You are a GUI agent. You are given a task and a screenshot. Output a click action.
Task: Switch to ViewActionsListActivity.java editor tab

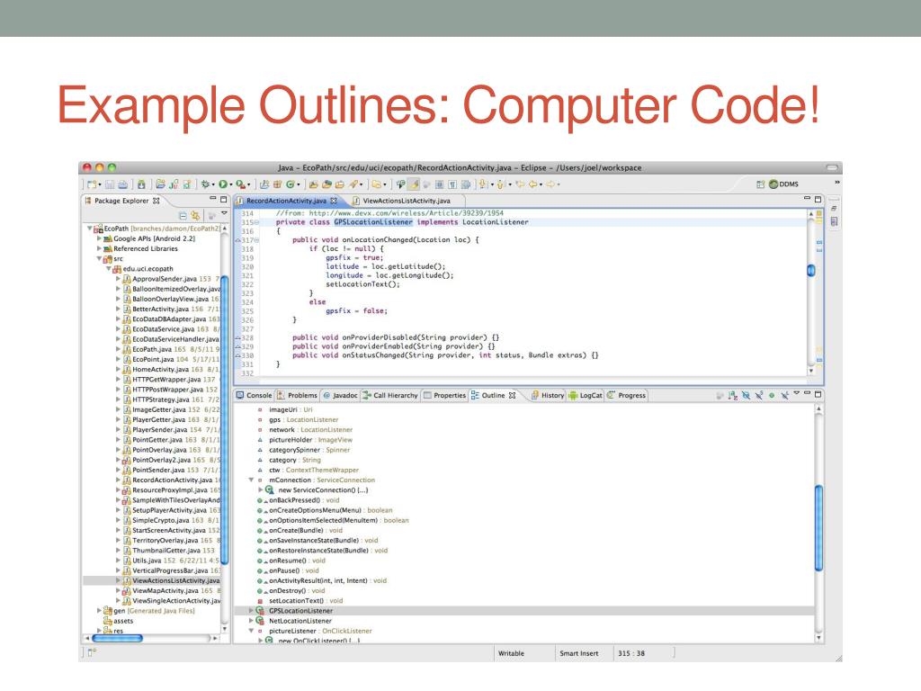[404, 200]
